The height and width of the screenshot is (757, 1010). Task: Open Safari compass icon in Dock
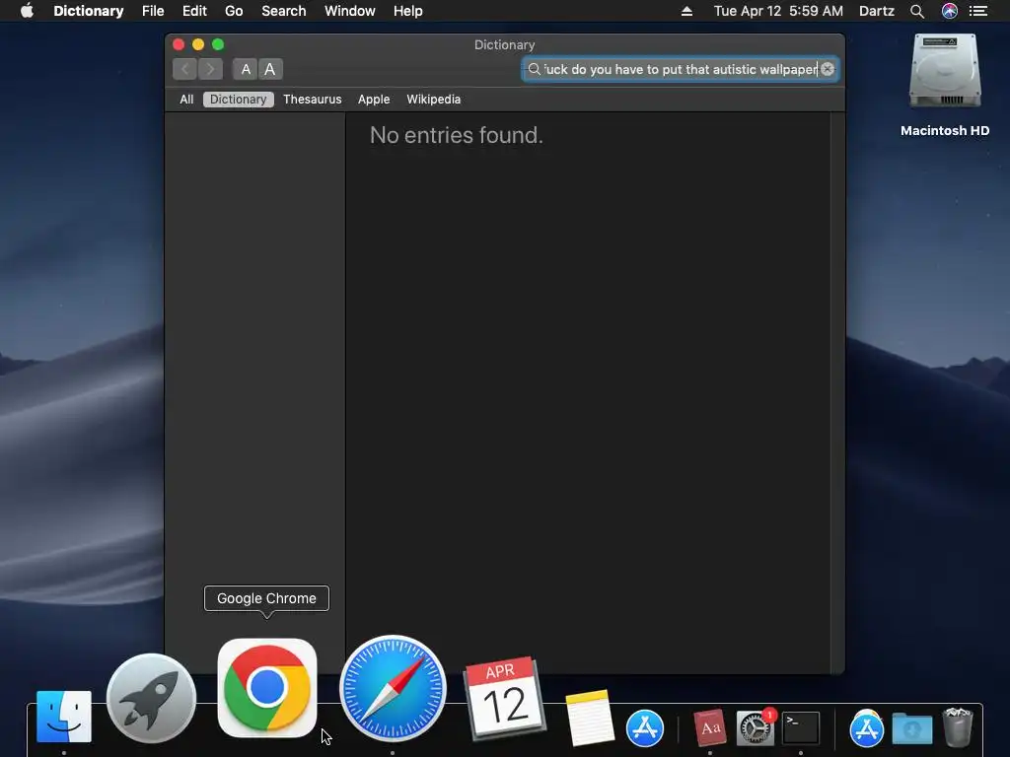click(x=393, y=688)
